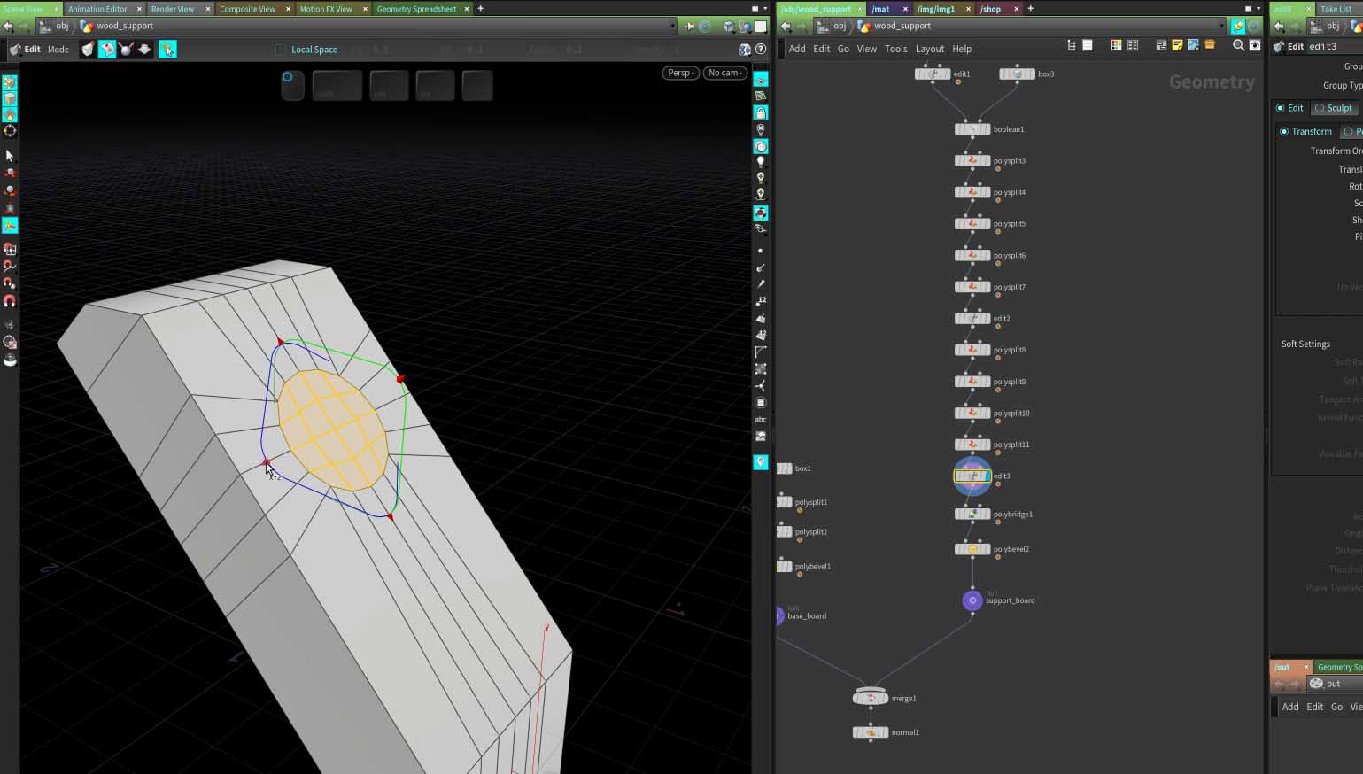Screen dimensions: 1363x774
Task: Switch to the Geometry Spreadsheet tab
Action: pyautogui.click(x=416, y=9)
